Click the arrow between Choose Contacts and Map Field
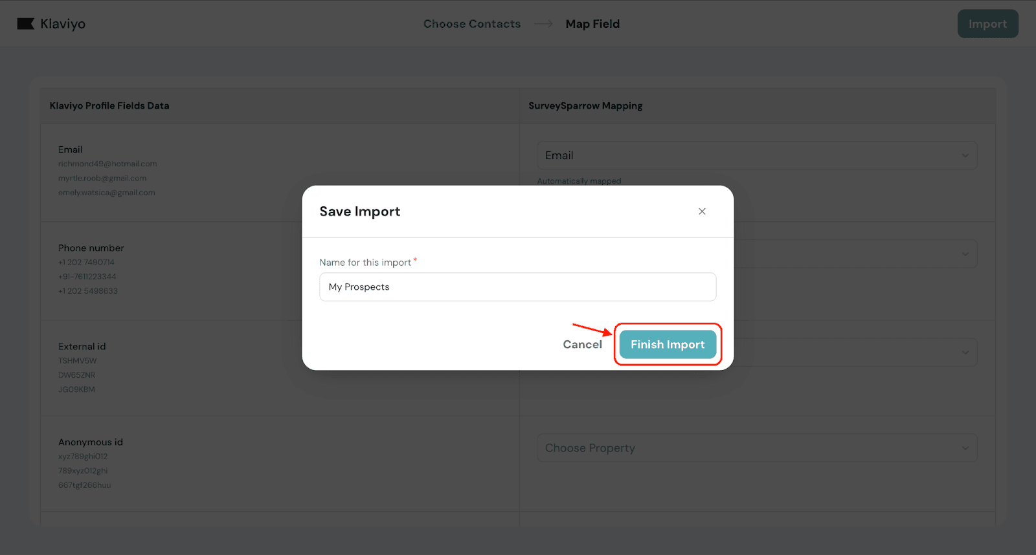The image size is (1036, 555). coord(543,24)
